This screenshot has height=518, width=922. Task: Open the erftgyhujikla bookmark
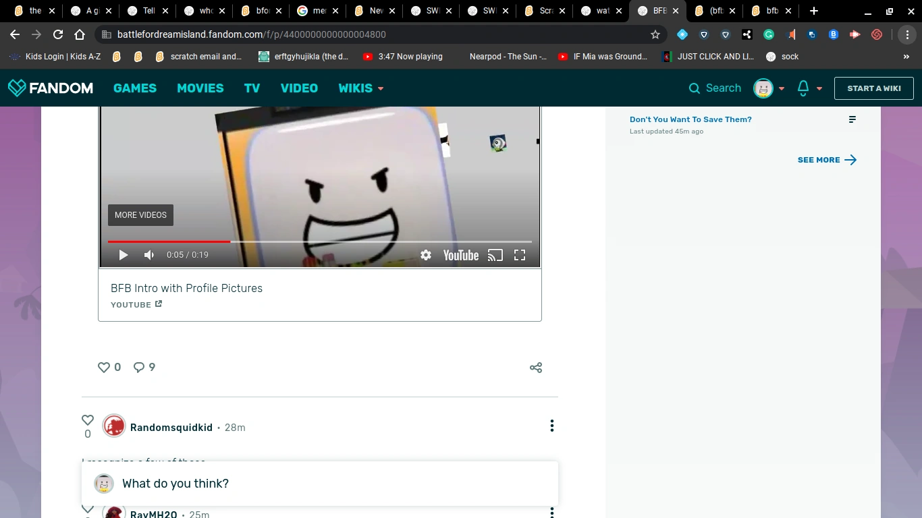[x=304, y=57]
